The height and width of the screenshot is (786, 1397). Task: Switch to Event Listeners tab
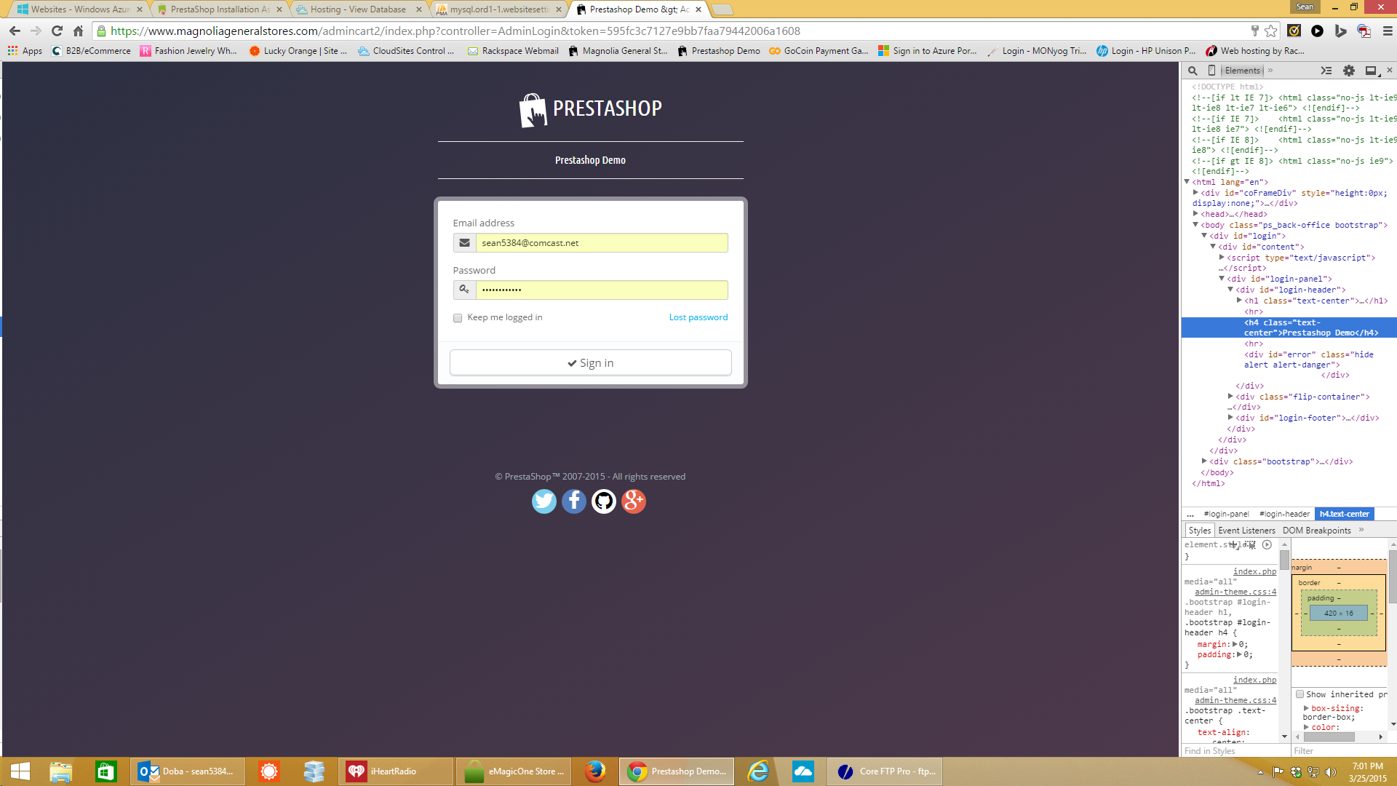[1246, 531]
